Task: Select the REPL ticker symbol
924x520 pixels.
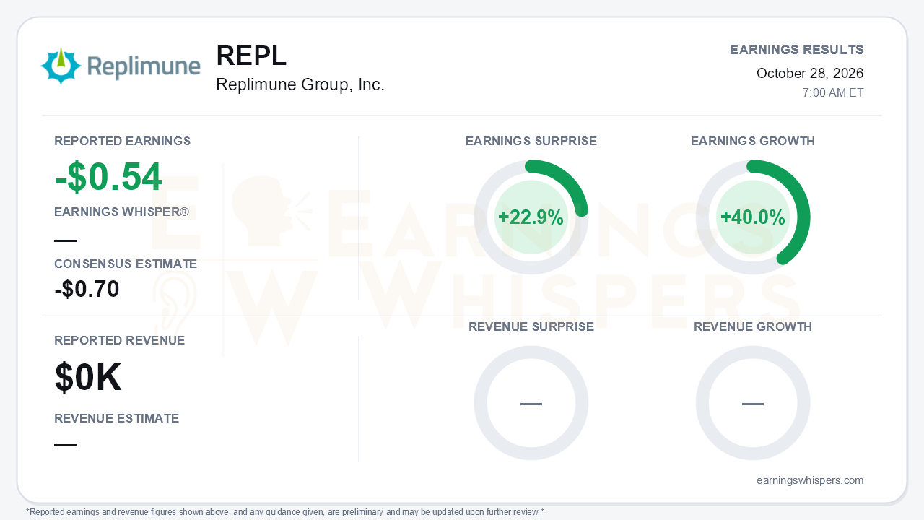Action: [251, 56]
